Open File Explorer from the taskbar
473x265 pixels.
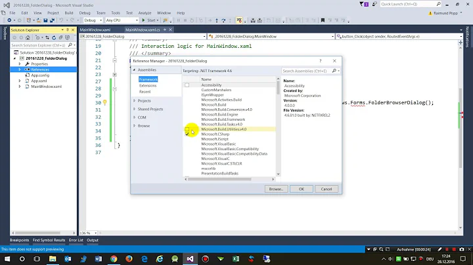coord(53,258)
